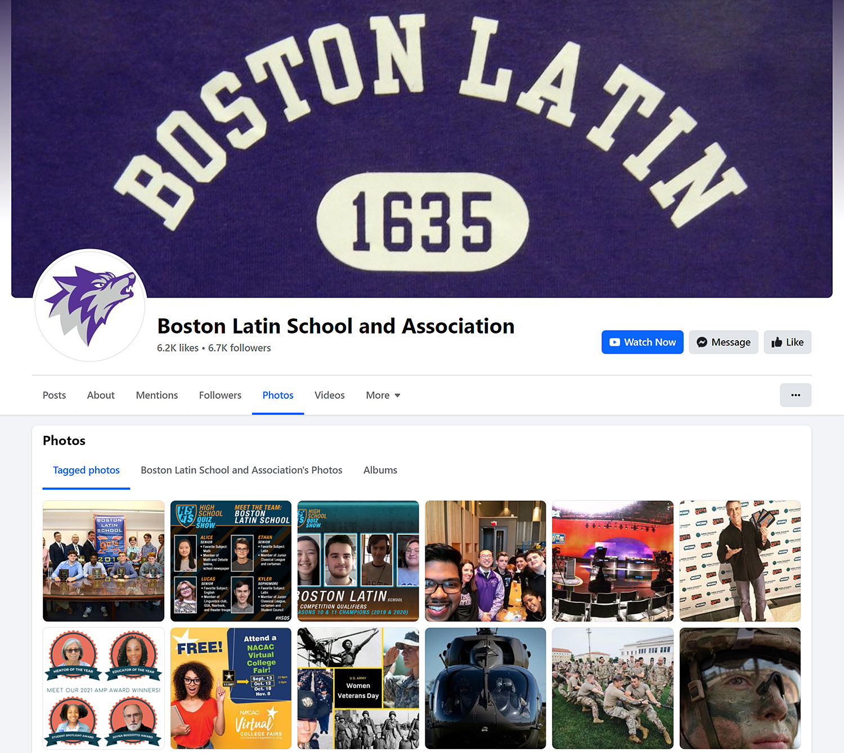
Task: View the NACAC Virtual College Fair photo
Action: click(x=231, y=688)
